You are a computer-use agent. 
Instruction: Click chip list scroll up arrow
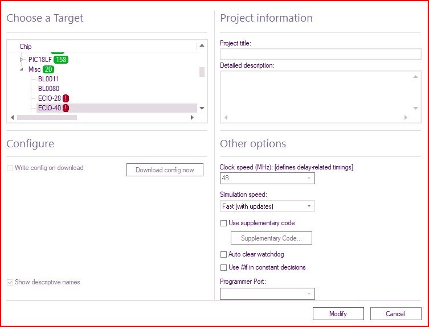pyautogui.click(x=202, y=45)
